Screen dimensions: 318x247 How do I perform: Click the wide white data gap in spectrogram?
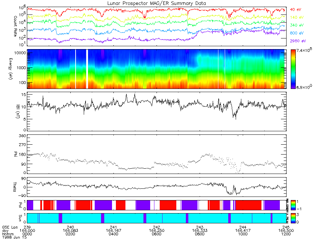point(87,69)
